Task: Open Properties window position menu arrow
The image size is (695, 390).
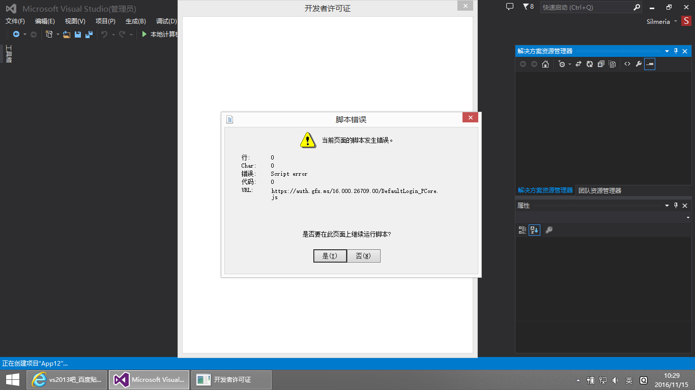Action: coord(667,205)
